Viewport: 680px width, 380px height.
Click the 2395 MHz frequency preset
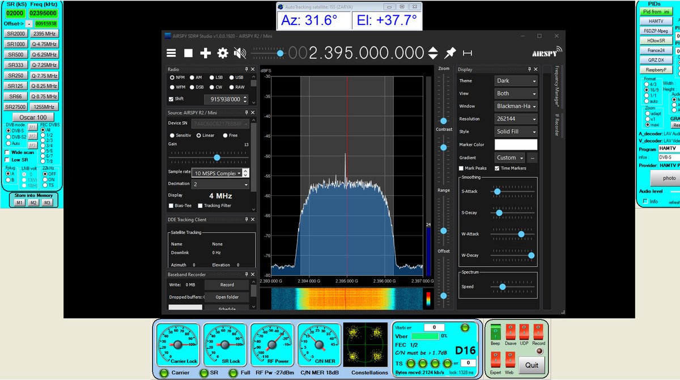pos(44,33)
